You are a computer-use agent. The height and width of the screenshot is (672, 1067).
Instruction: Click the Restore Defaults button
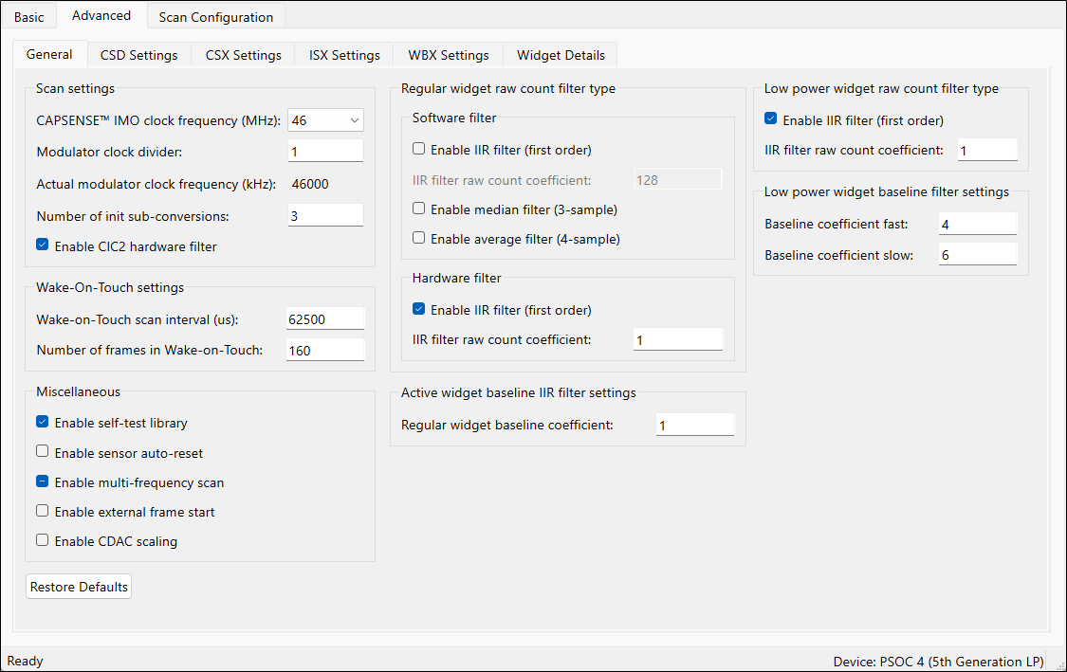79,587
